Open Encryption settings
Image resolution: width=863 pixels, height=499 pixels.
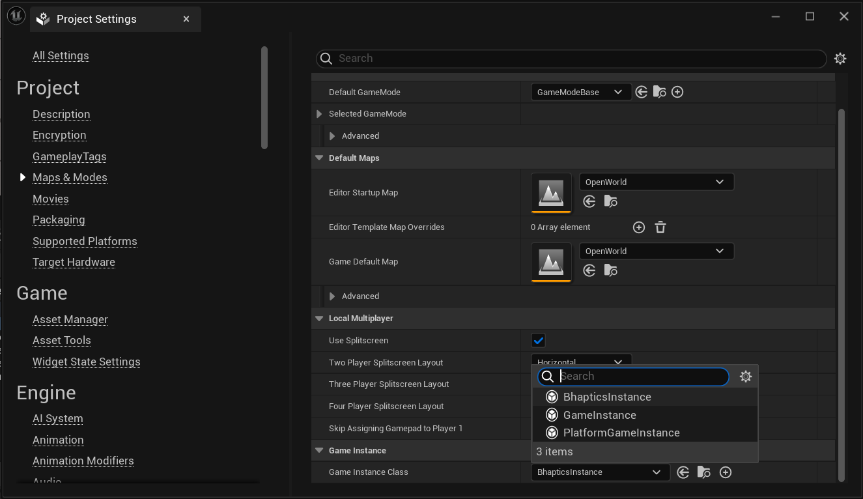click(59, 135)
